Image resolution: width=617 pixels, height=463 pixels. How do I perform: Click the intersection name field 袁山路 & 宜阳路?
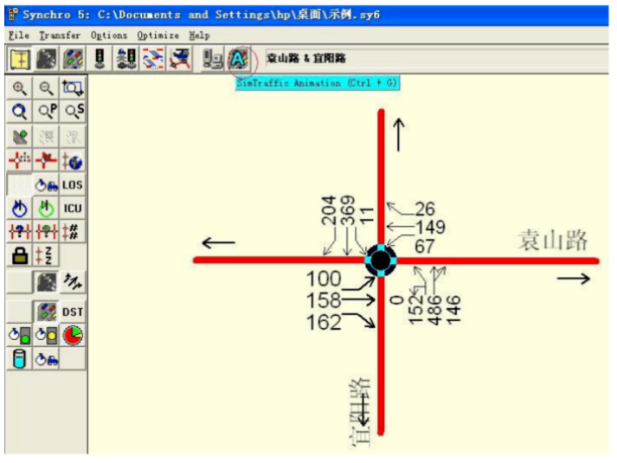tap(437, 59)
